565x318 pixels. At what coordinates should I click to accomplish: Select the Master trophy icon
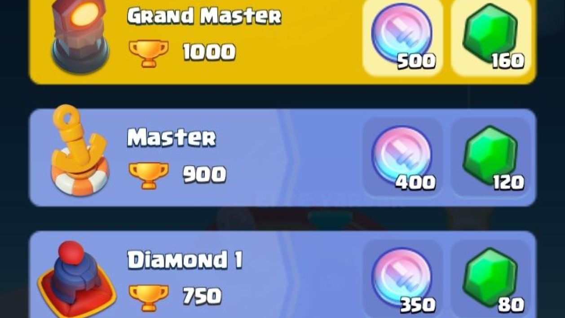149,175
